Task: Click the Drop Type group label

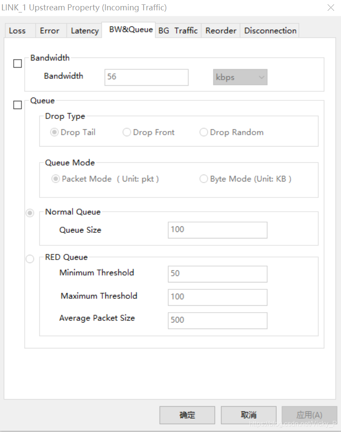Action: point(65,116)
